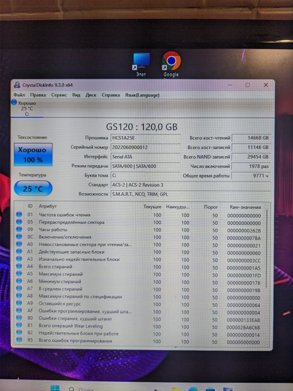Click the NAND writes value 29454 GB

251,156
